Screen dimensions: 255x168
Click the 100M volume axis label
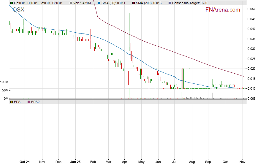point(4,82)
